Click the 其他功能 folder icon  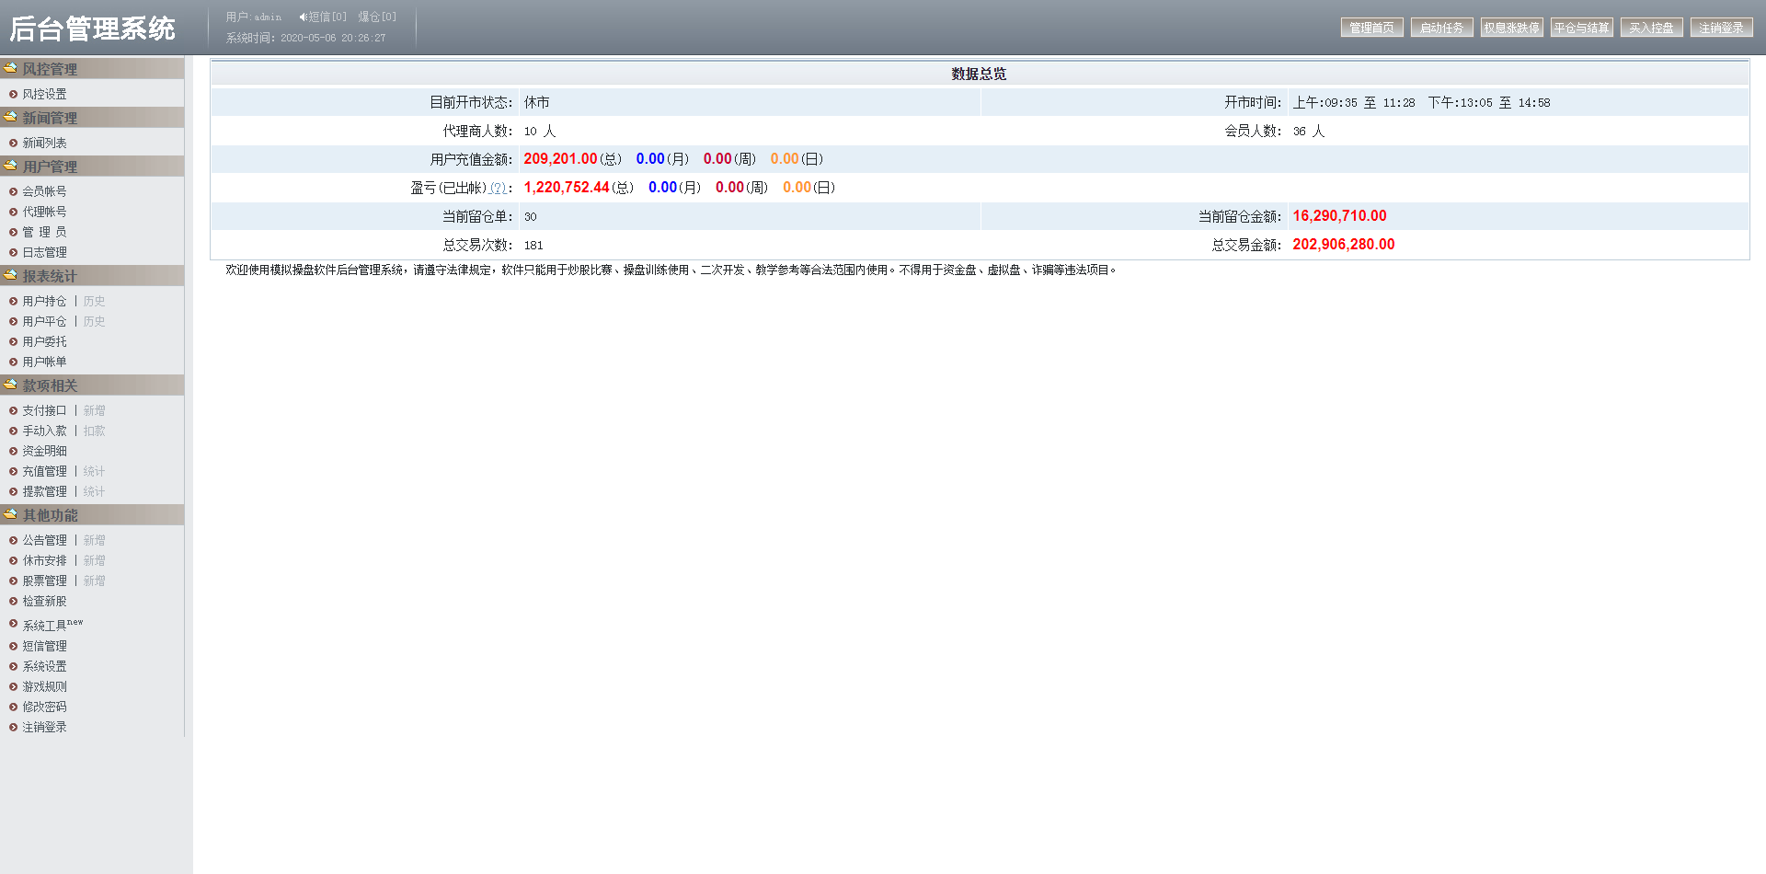click(x=11, y=514)
